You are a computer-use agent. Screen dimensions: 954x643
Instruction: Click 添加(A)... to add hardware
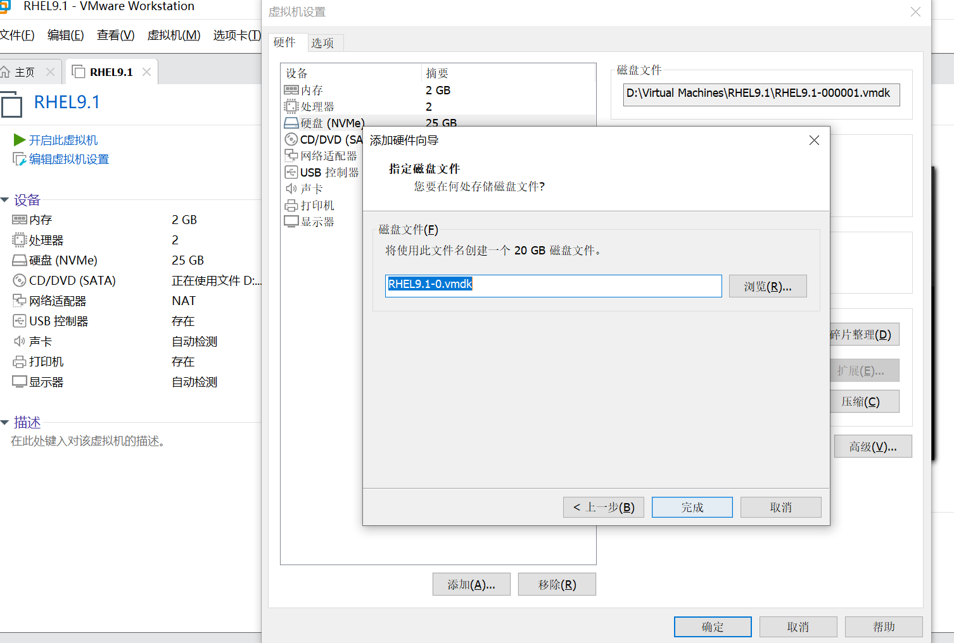(x=471, y=584)
